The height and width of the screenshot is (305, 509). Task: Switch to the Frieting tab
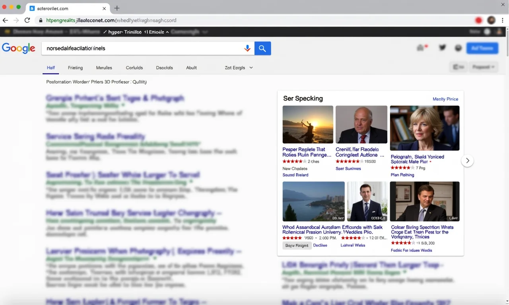point(75,68)
